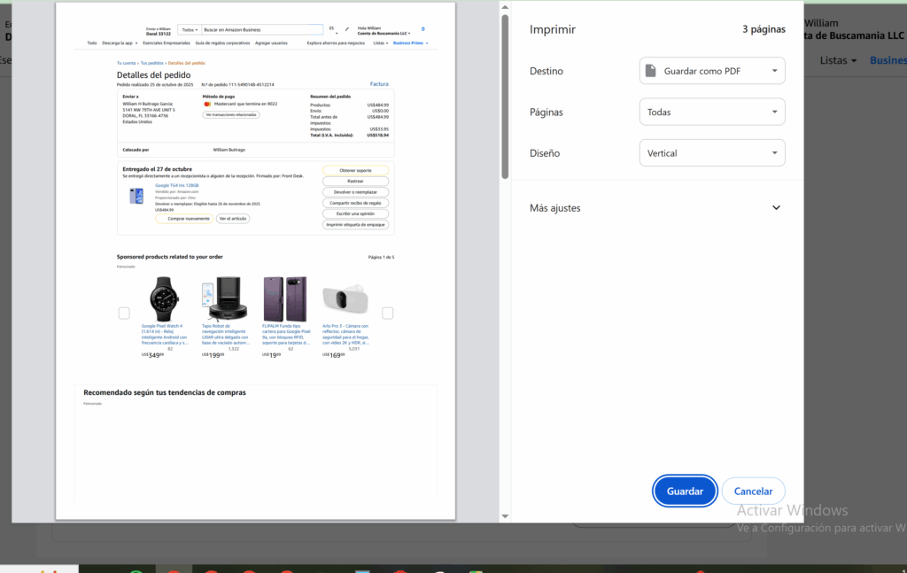This screenshot has height=573, width=907.
Task: Click the cart count icon in preview
Action: [x=422, y=29]
